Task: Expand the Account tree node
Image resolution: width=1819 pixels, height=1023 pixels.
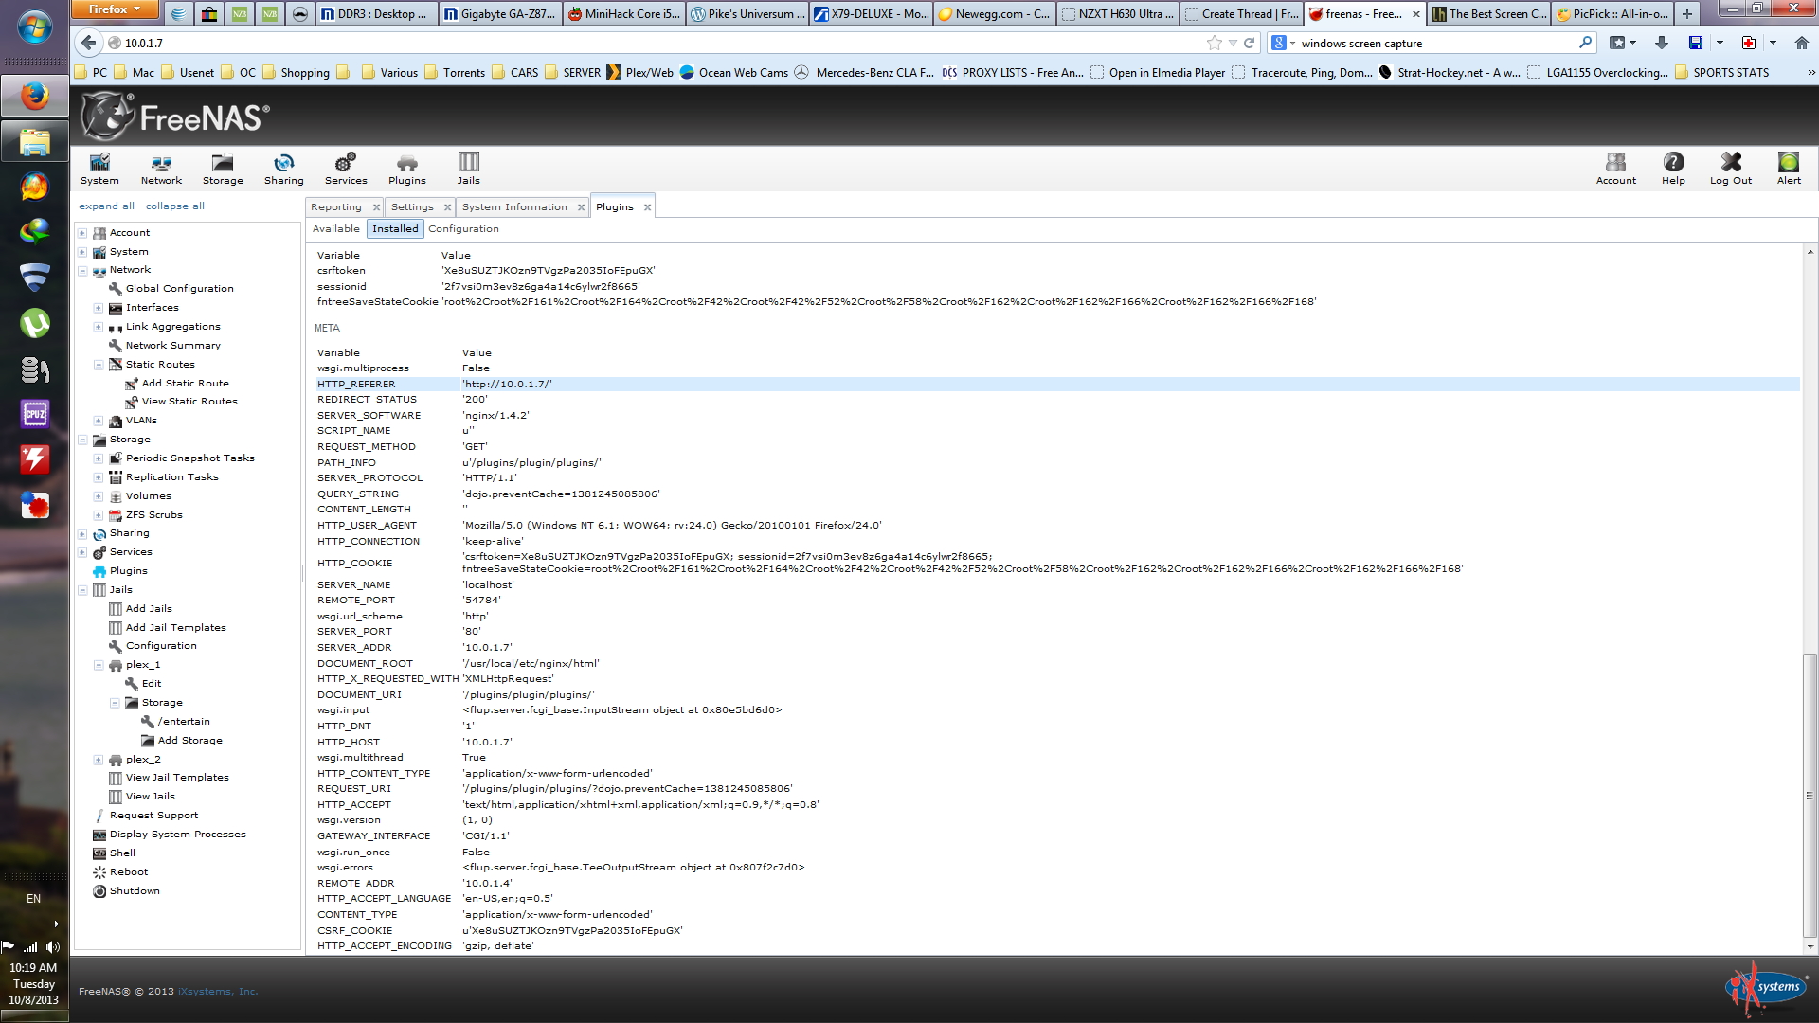Action: pyautogui.click(x=82, y=233)
